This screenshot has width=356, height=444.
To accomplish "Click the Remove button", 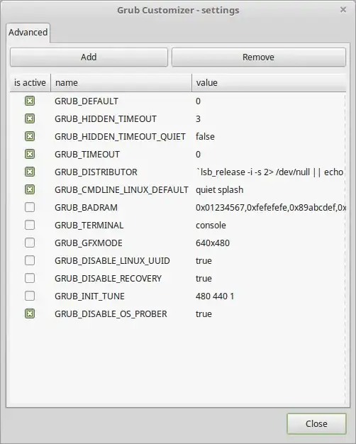I will point(259,57).
